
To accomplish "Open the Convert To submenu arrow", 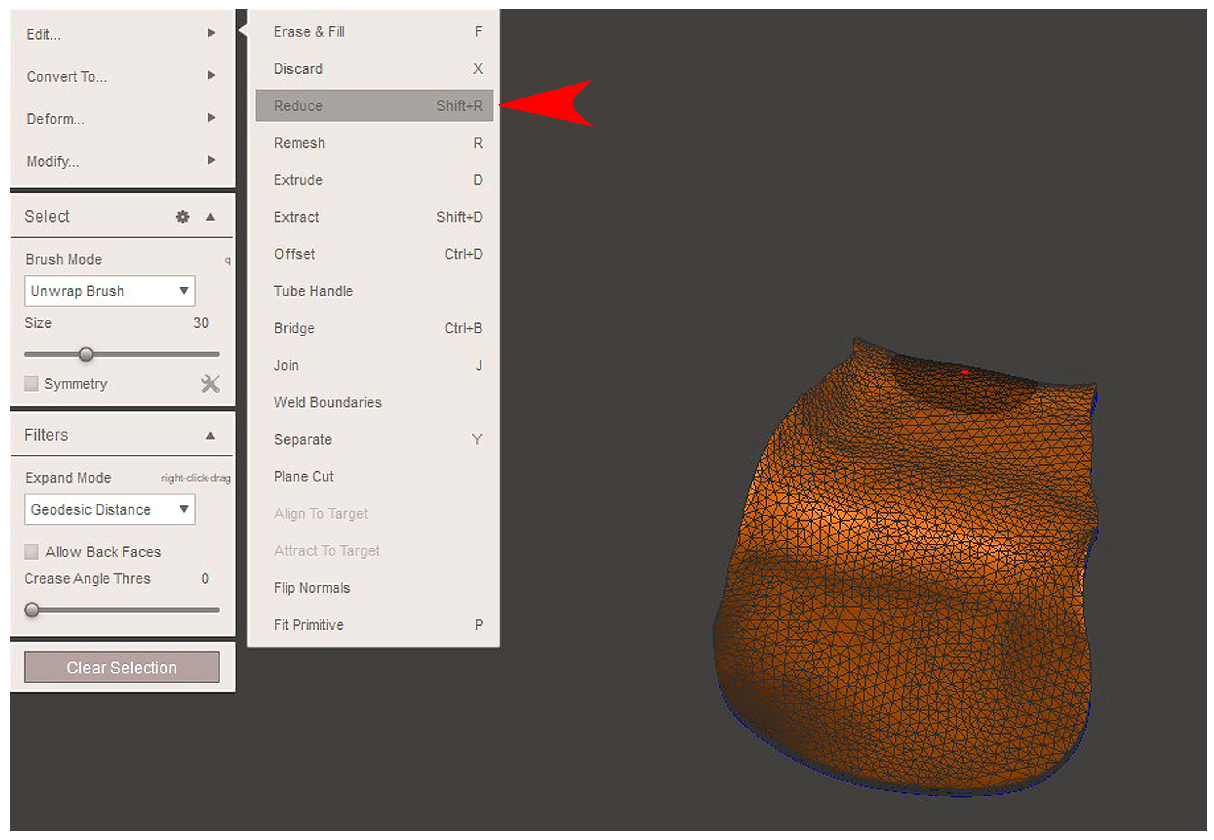I will point(211,75).
